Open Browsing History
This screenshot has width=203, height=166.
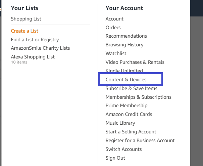(124, 45)
